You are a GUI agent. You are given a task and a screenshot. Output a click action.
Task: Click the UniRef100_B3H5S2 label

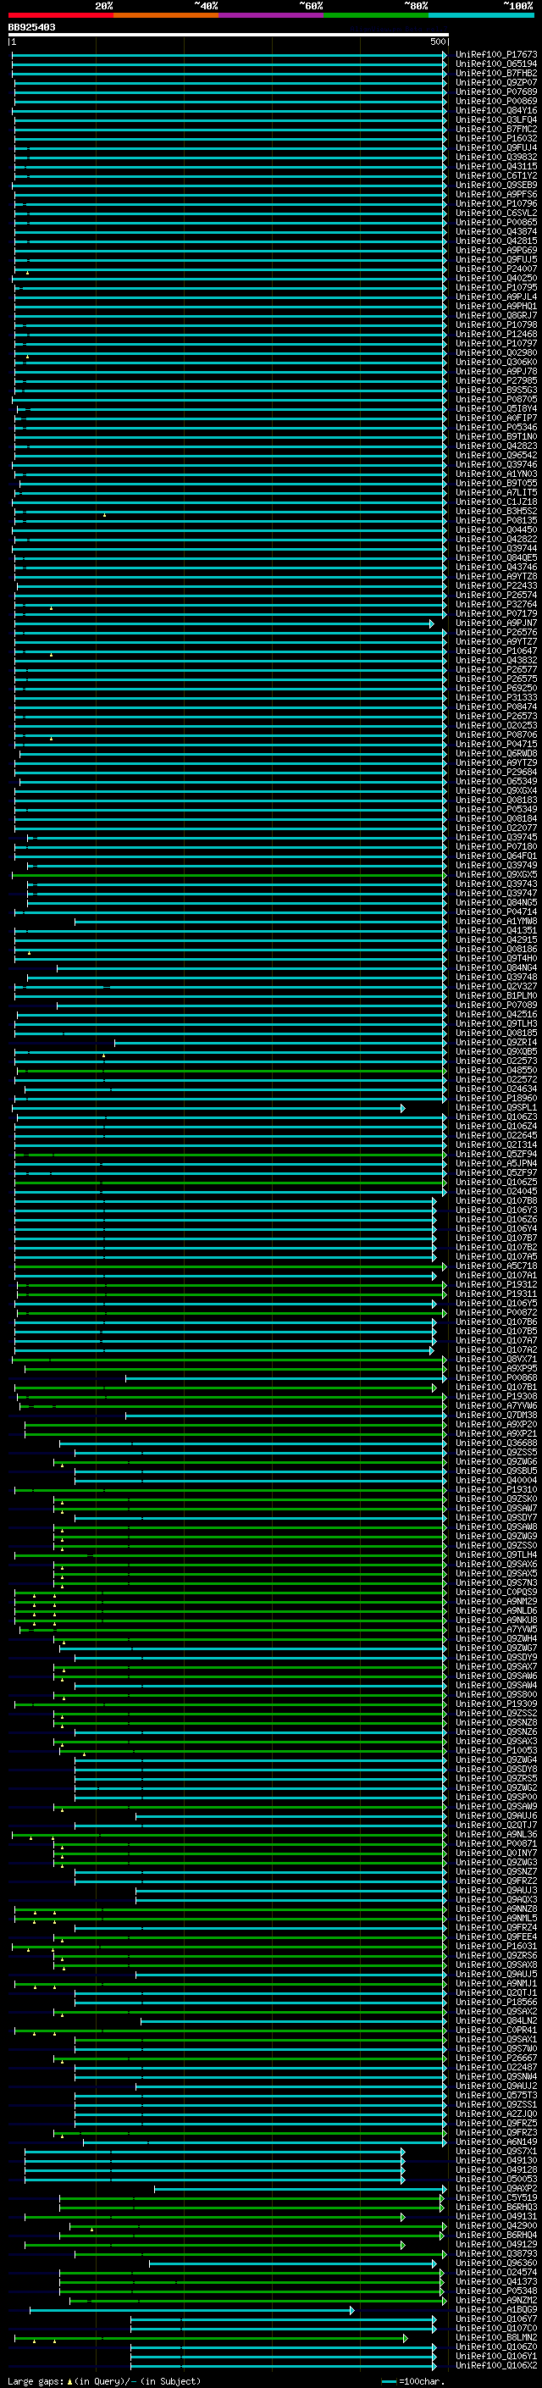pos(495,511)
